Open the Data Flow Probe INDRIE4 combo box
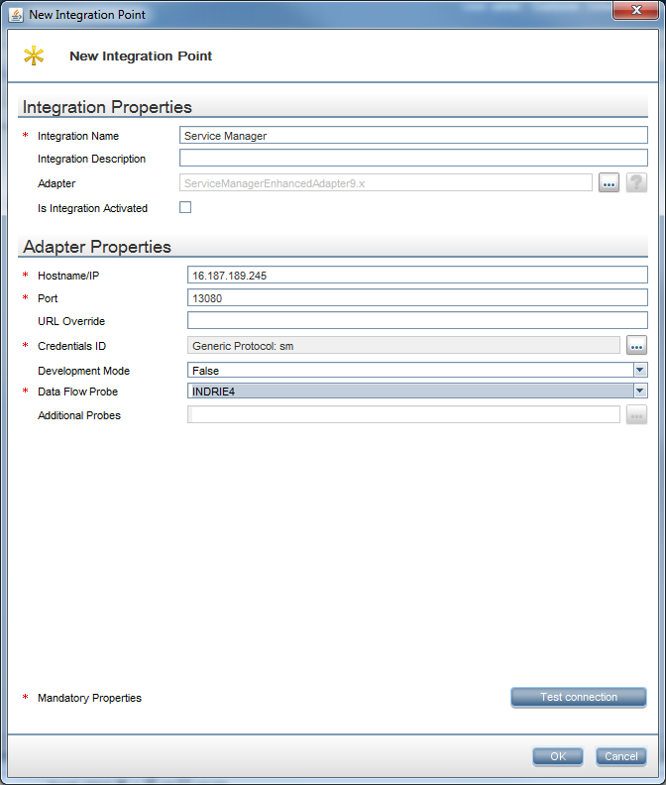This screenshot has width=666, height=785. coord(417,391)
